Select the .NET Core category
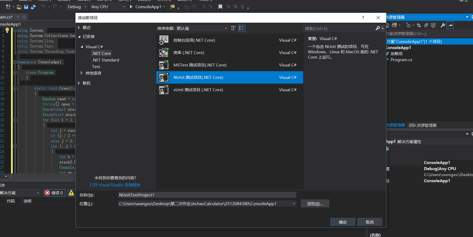 click(x=101, y=53)
